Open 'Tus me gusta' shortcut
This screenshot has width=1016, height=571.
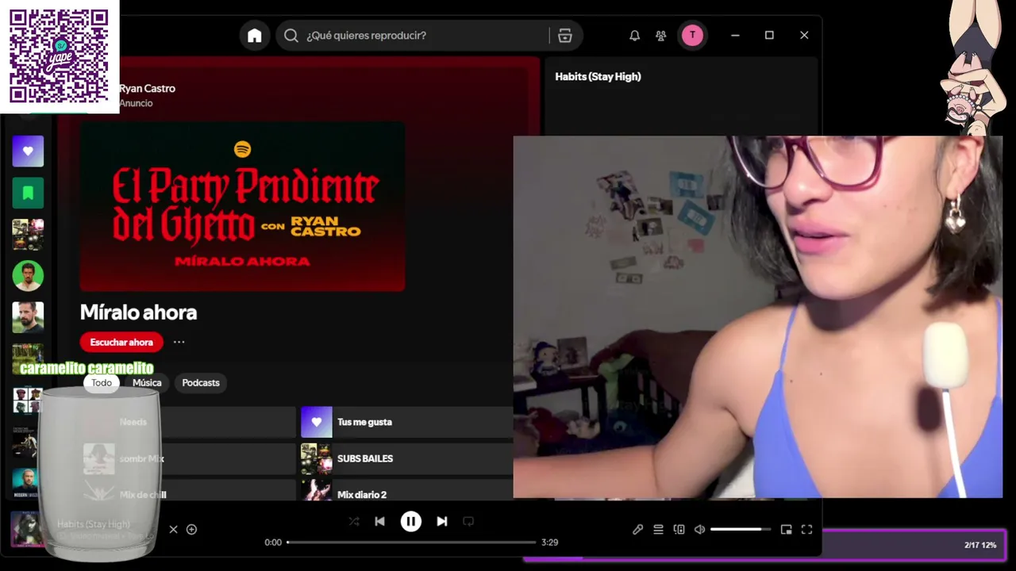[406, 422]
